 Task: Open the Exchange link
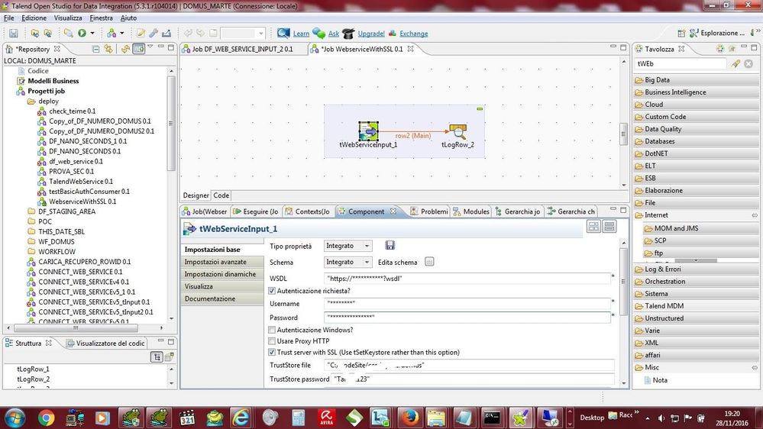[x=414, y=34]
